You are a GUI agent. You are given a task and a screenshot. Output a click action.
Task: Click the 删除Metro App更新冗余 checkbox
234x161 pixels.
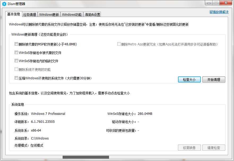[119, 44]
